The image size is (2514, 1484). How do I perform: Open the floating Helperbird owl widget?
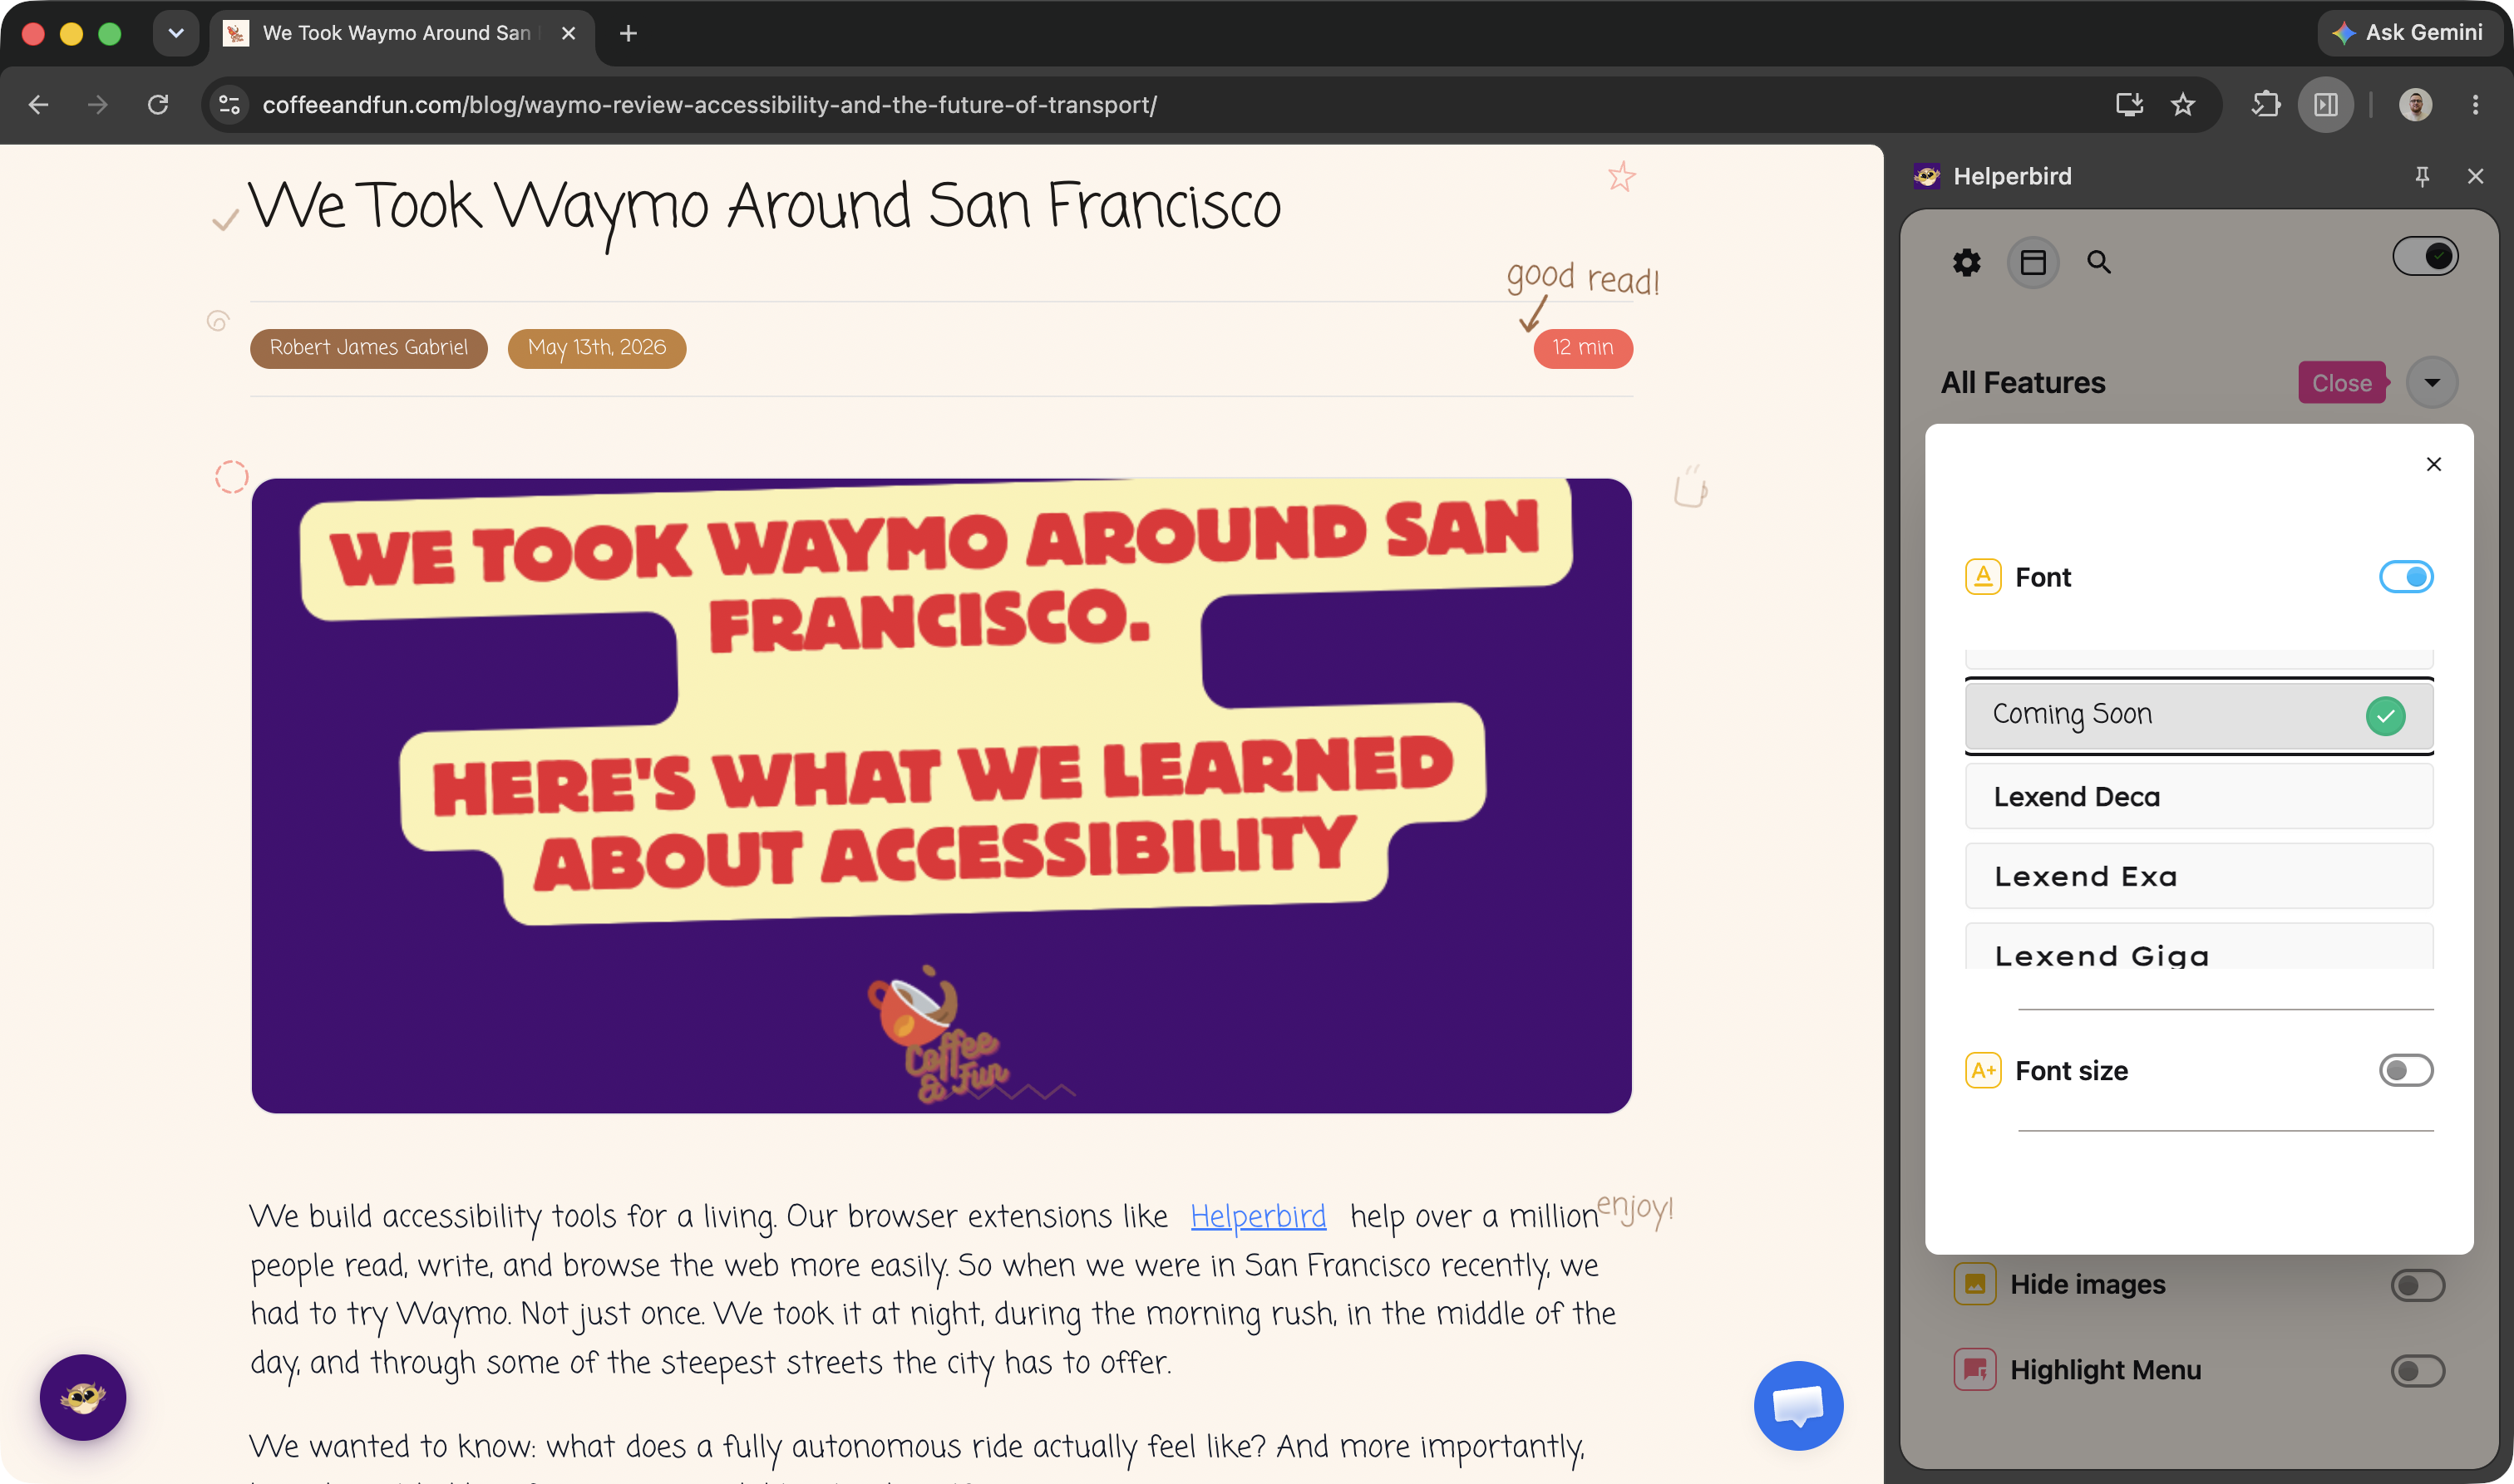click(83, 1397)
